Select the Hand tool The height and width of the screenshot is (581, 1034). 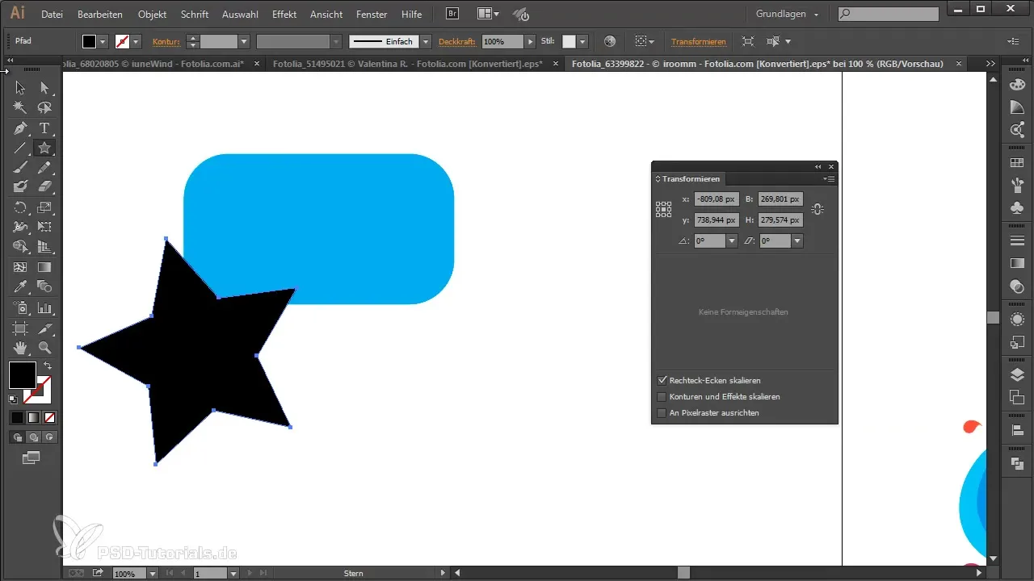[21, 348]
